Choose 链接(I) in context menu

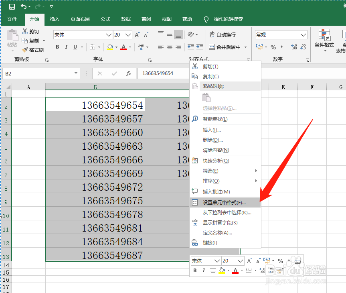(x=225, y=242)
